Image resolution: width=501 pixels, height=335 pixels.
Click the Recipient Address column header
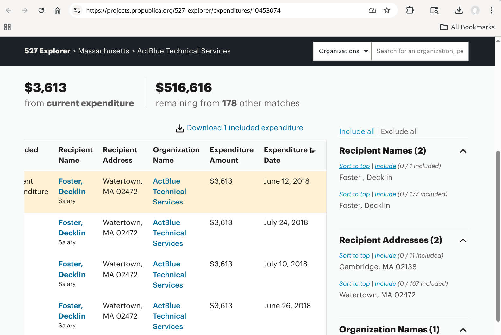[x=120, y=155]
